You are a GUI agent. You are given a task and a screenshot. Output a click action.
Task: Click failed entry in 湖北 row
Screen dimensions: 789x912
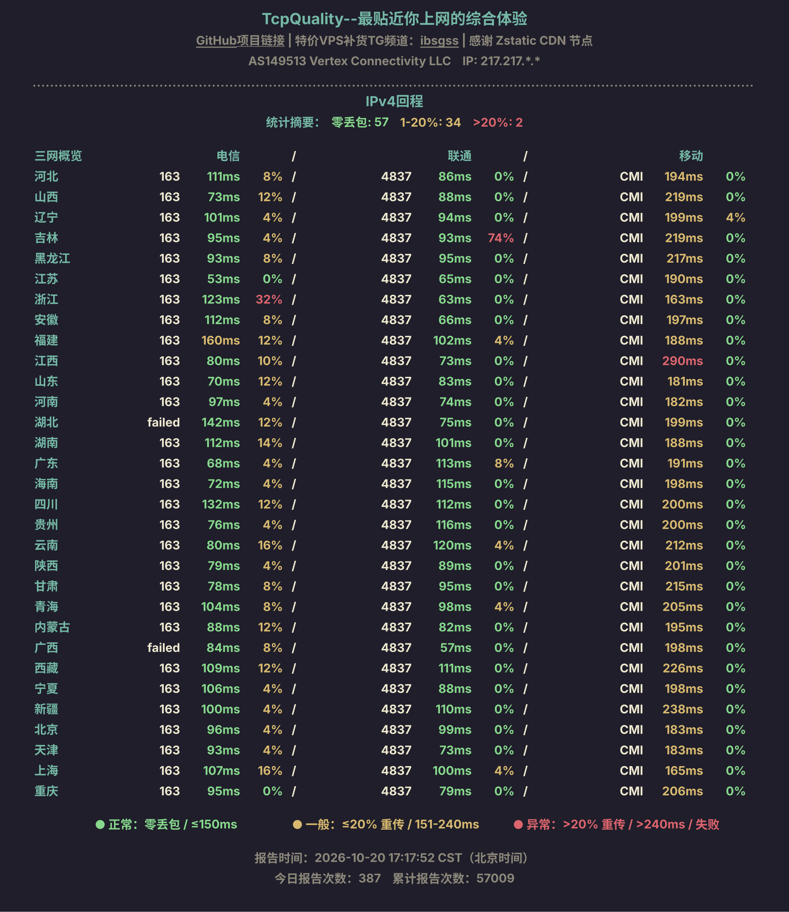point(163,422)
